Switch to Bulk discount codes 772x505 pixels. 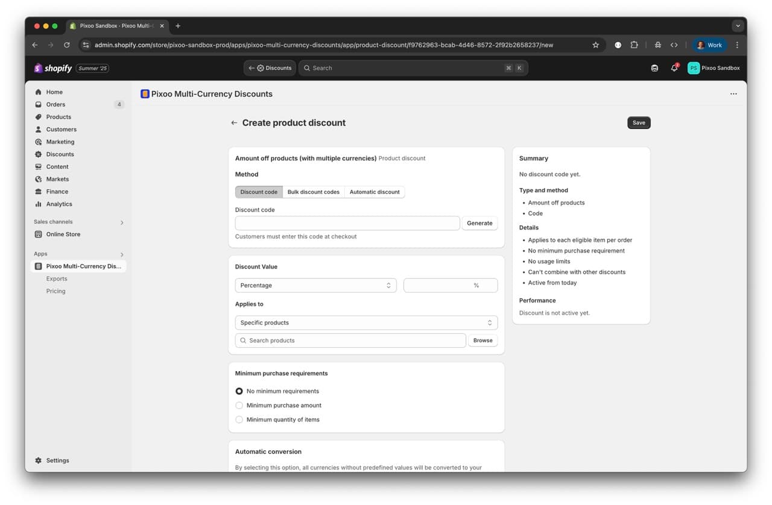[314, 192]
